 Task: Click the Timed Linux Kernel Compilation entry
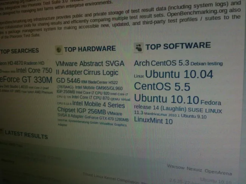tap(111, 178)
